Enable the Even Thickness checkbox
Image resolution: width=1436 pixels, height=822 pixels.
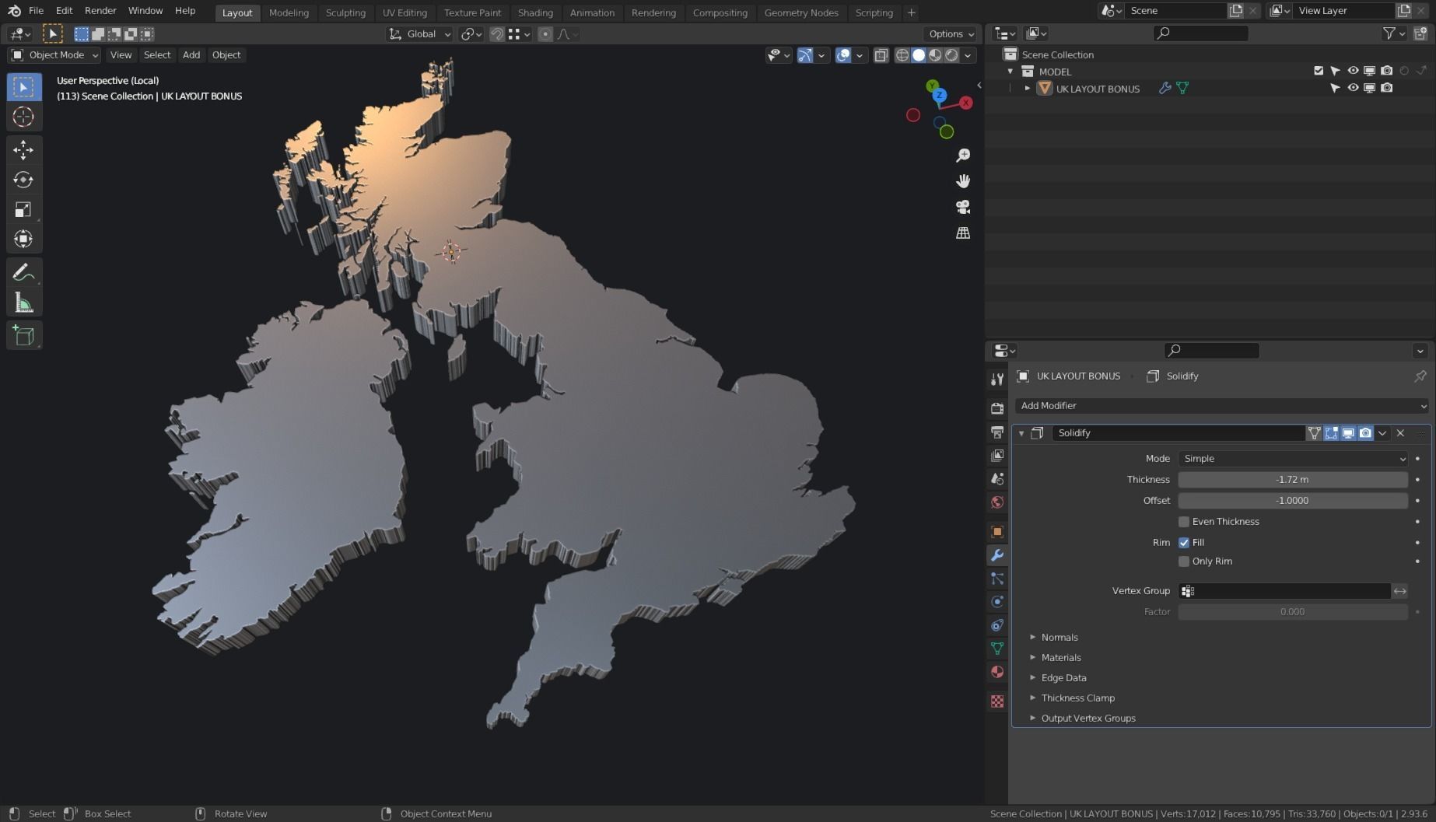1184,522
